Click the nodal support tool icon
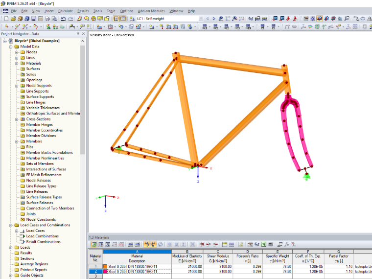The height and width of the screenshot is (279, 372). click(x=48, y=26)
